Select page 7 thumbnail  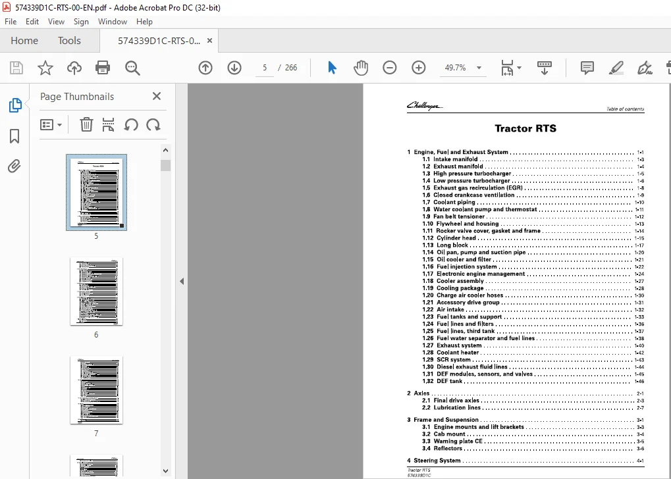[96, 390]
